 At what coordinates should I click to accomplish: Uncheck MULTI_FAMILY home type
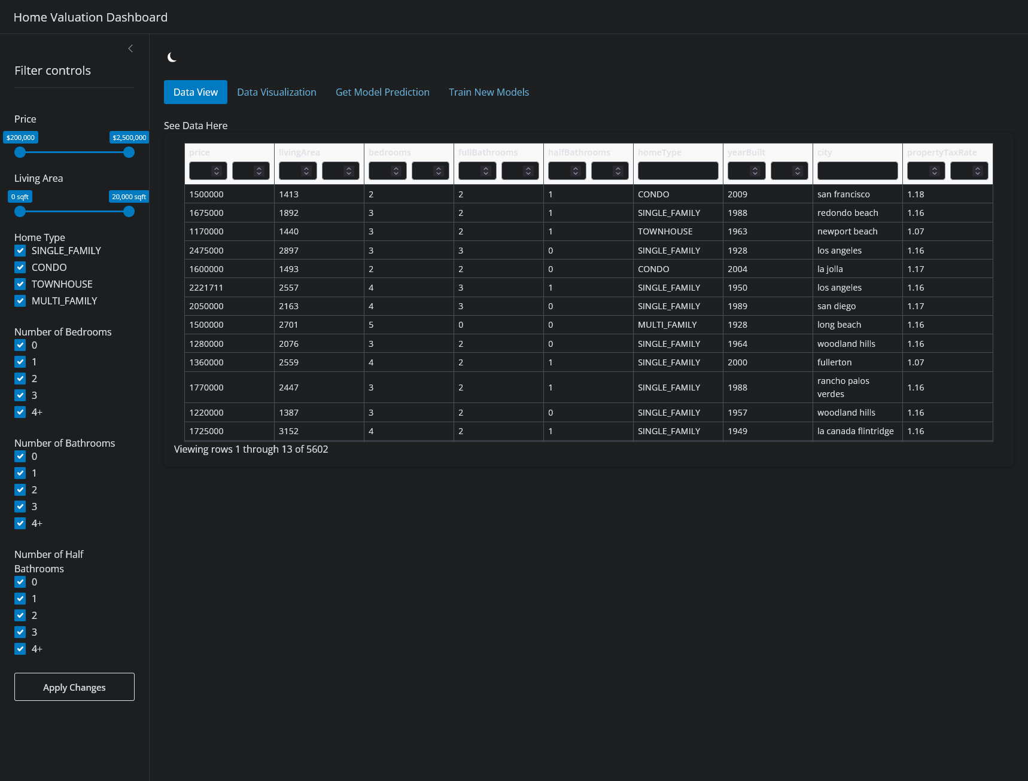[20, 301]
